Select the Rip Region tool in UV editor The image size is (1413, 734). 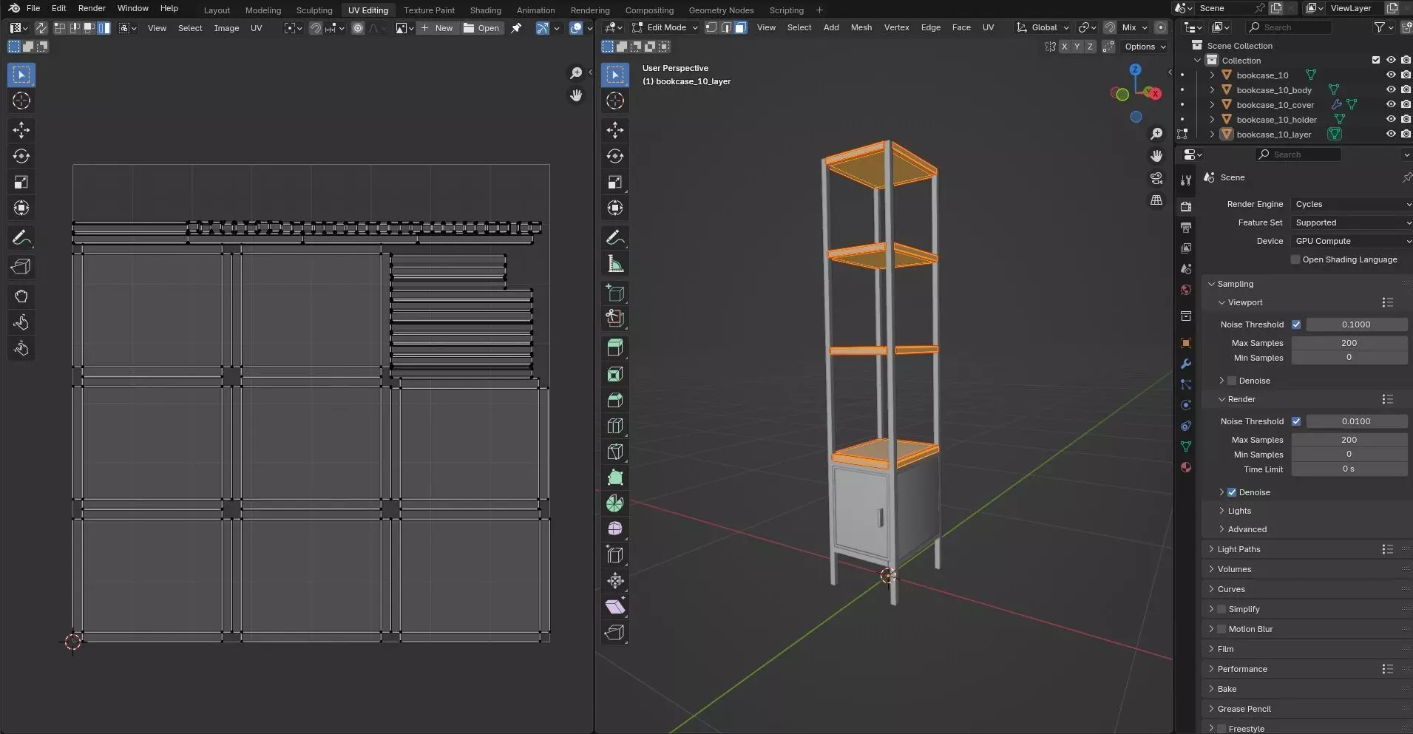(21, 267)
